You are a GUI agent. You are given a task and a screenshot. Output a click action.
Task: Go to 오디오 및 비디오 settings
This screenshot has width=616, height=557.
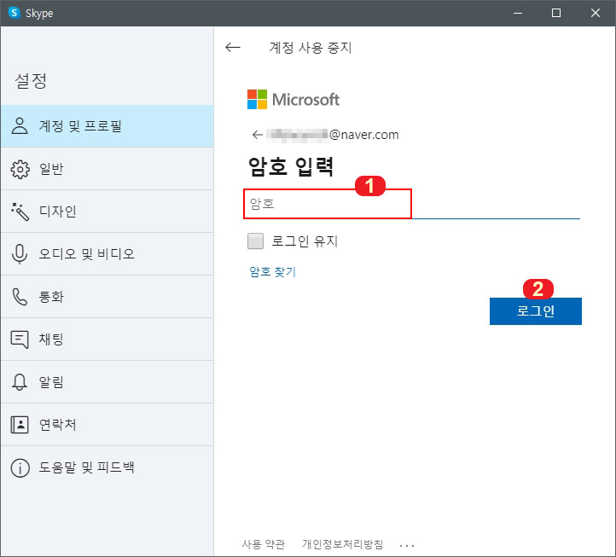pyautogui.click(x=107, y=253)
